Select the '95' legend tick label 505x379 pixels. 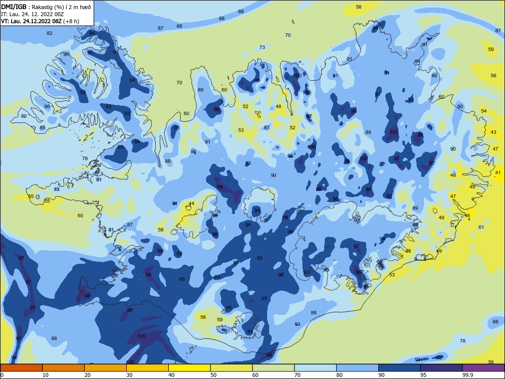click(424, 375)
